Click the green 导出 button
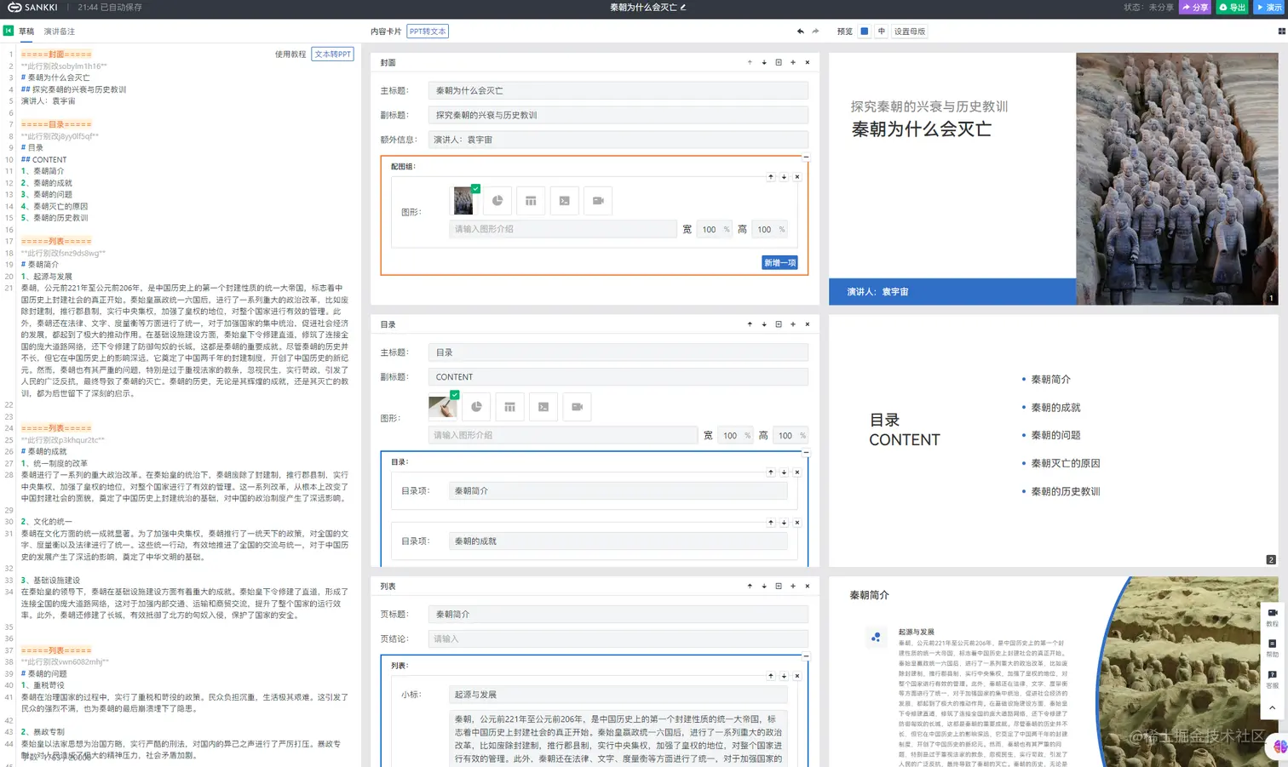1288x767 pixels. 1233,7
